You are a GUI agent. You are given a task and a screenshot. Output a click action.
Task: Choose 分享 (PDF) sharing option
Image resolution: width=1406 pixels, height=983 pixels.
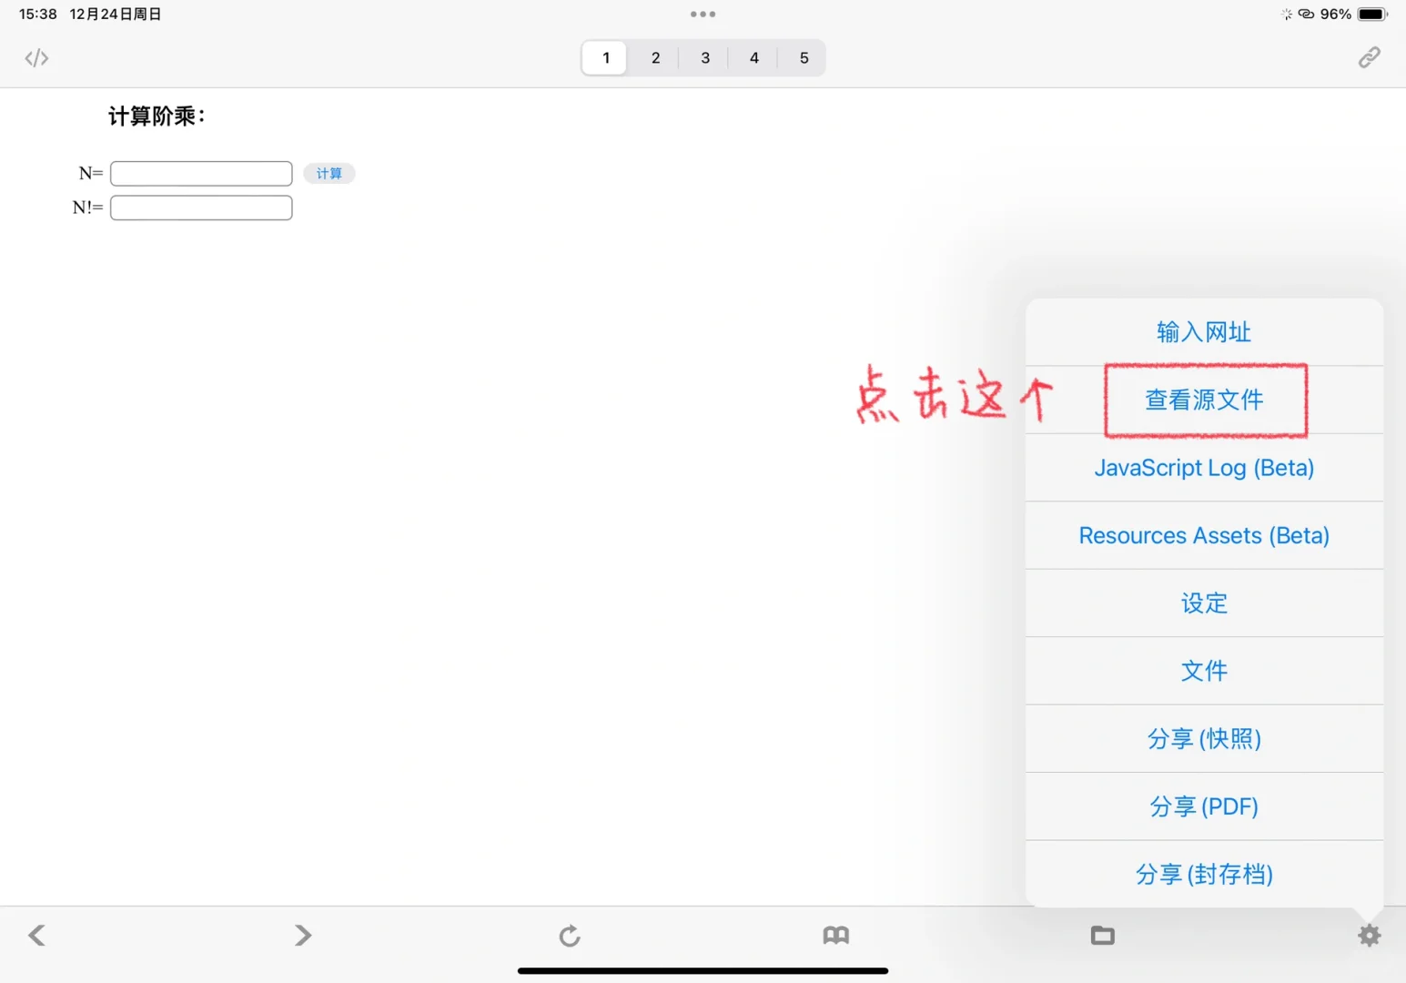click(x=1204, y=806)
